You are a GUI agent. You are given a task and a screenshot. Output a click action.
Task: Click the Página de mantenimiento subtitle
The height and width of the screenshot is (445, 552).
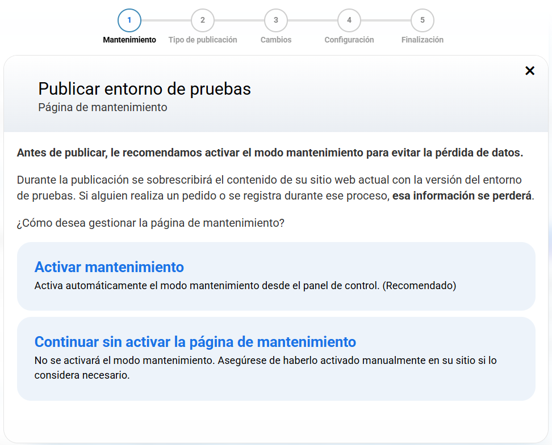pos(102,107)
